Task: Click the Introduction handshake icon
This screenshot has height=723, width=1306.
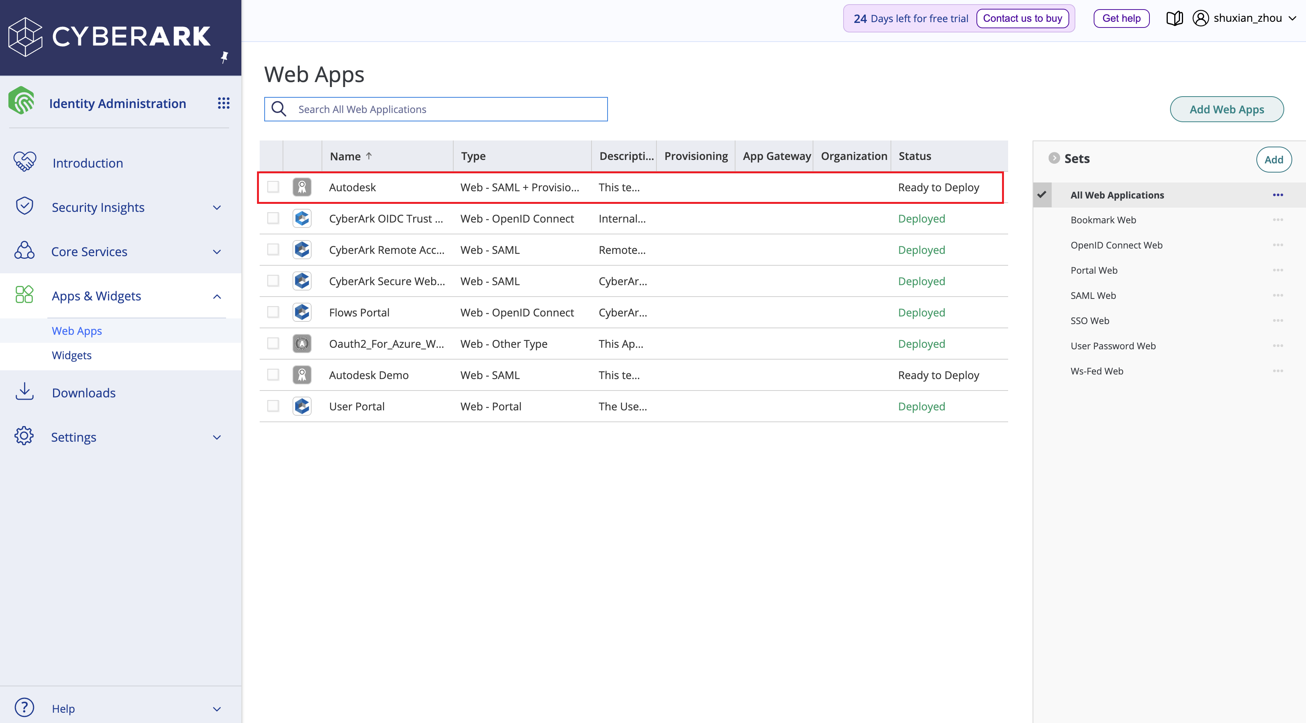Action: point(24,161)
